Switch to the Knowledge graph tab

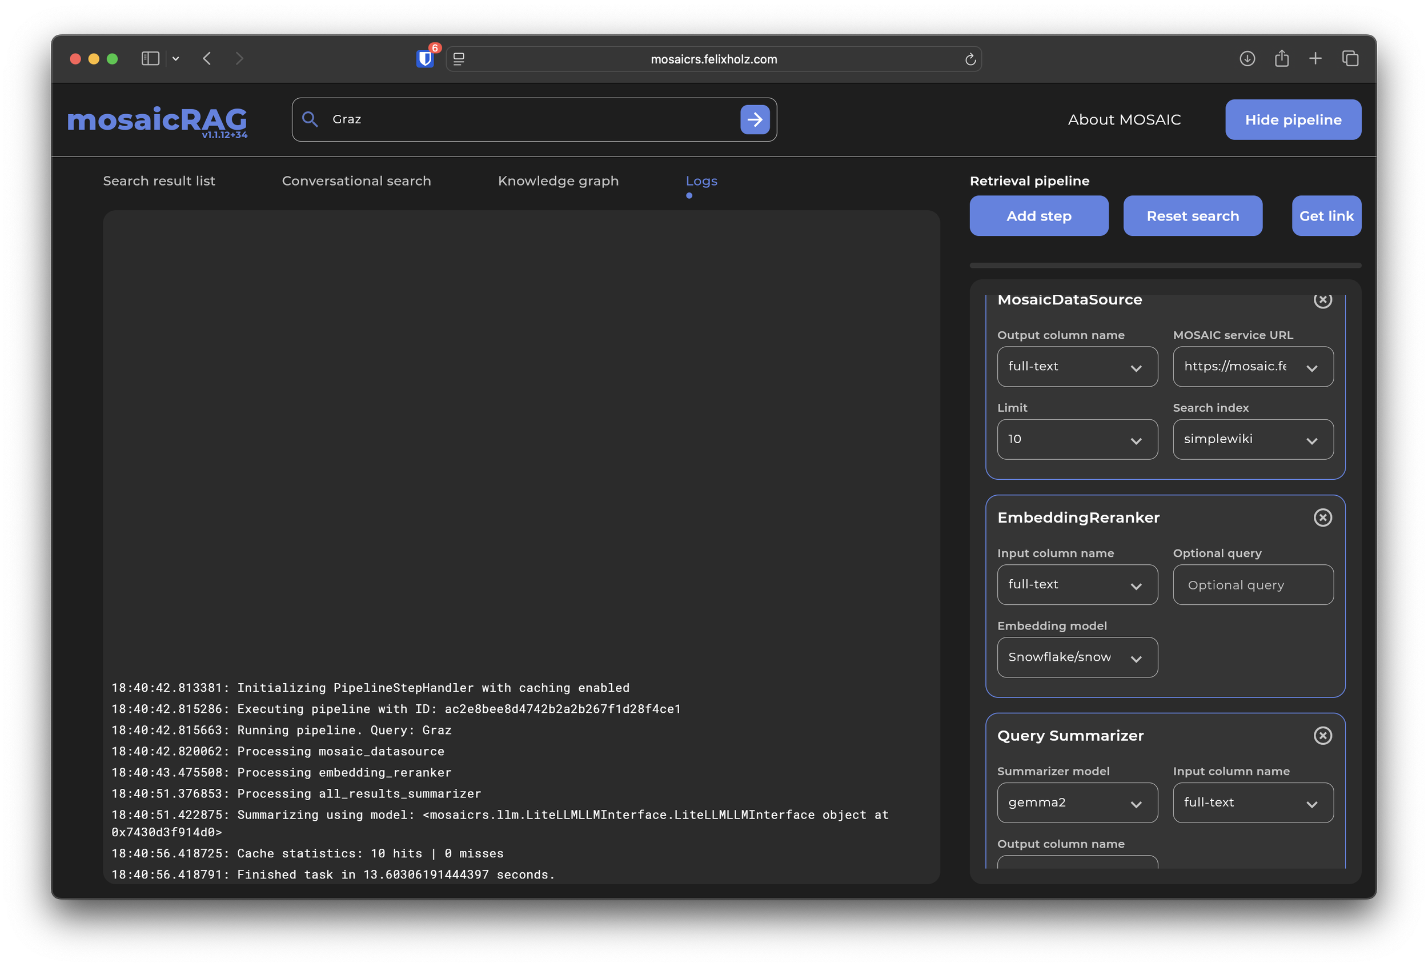558,180
